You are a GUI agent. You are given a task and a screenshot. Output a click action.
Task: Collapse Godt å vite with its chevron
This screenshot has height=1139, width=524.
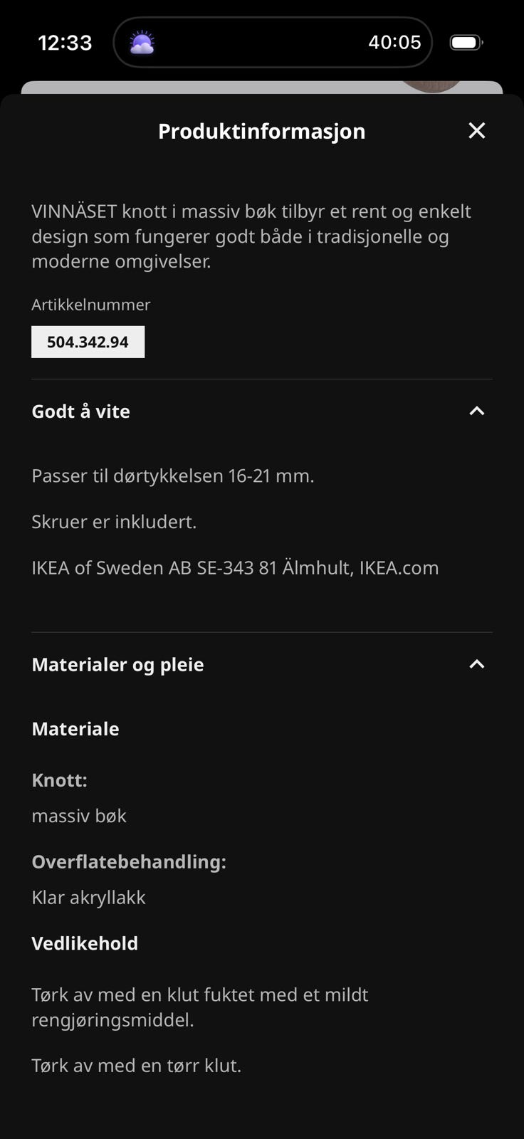click(x=476, y=411)
